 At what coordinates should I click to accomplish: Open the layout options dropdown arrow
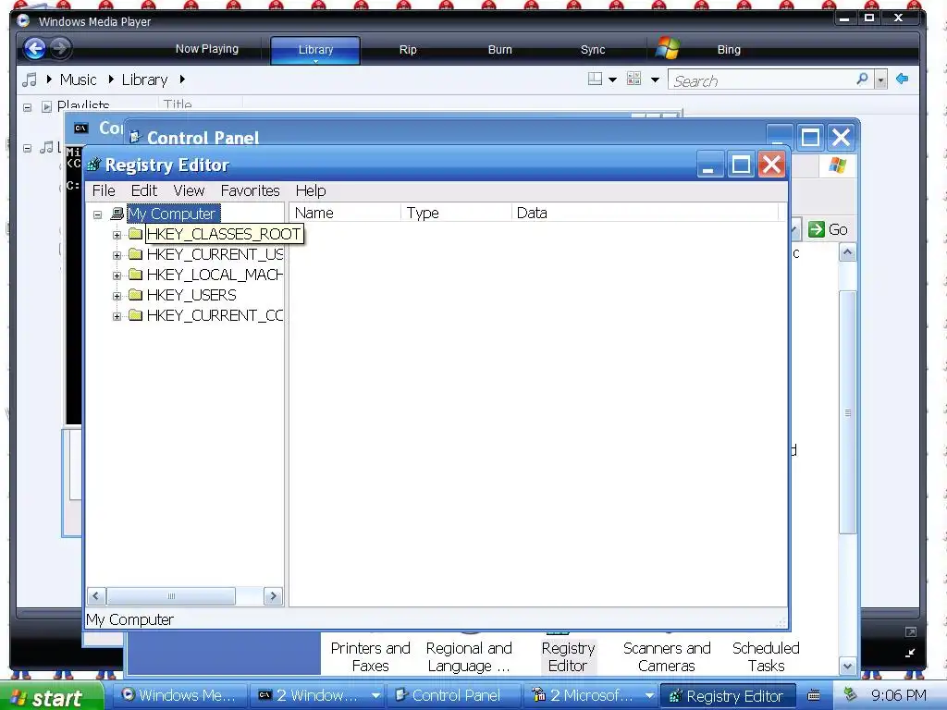coord(612,80)
